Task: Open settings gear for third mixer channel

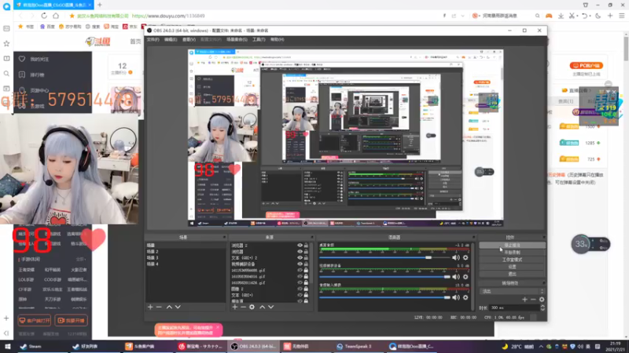Action: pos(465,297)
